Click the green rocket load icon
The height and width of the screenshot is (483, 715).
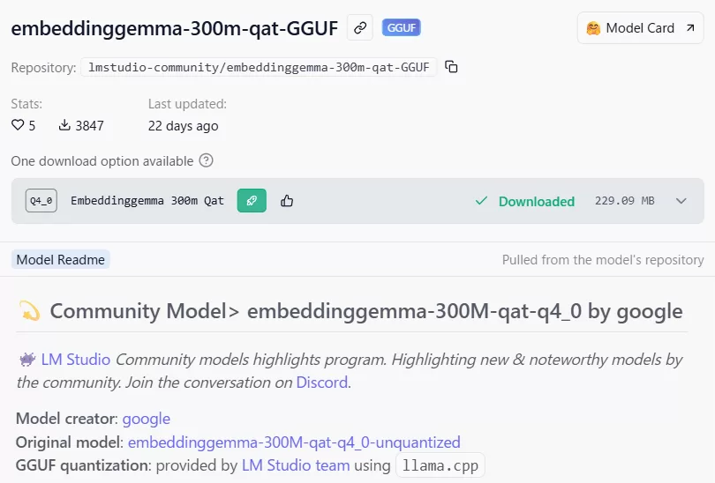[x=252, y=201]
